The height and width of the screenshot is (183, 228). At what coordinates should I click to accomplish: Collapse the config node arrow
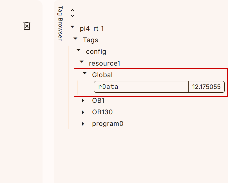click(79, 50)
